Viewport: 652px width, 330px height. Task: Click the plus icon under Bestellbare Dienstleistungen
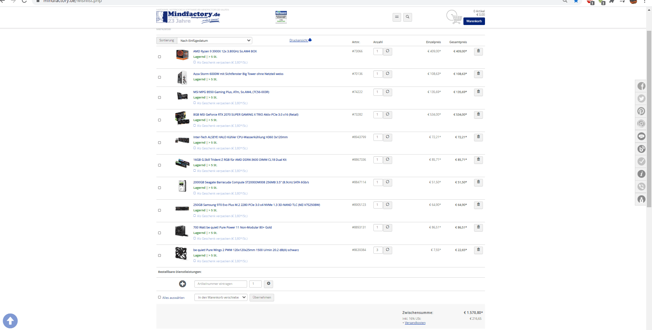coord(182,284)
